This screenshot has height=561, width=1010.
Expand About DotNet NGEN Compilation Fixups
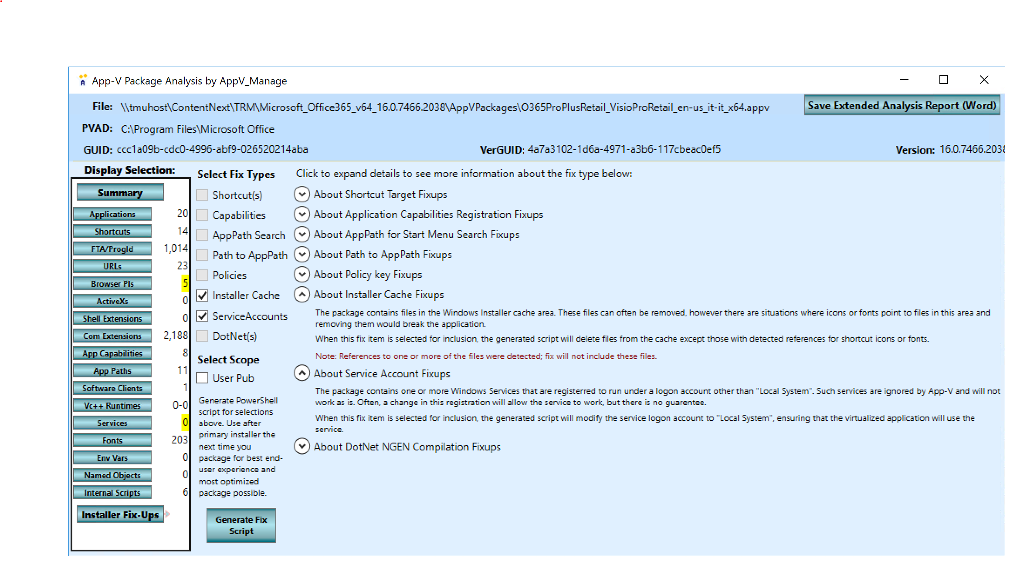(302, 447)
